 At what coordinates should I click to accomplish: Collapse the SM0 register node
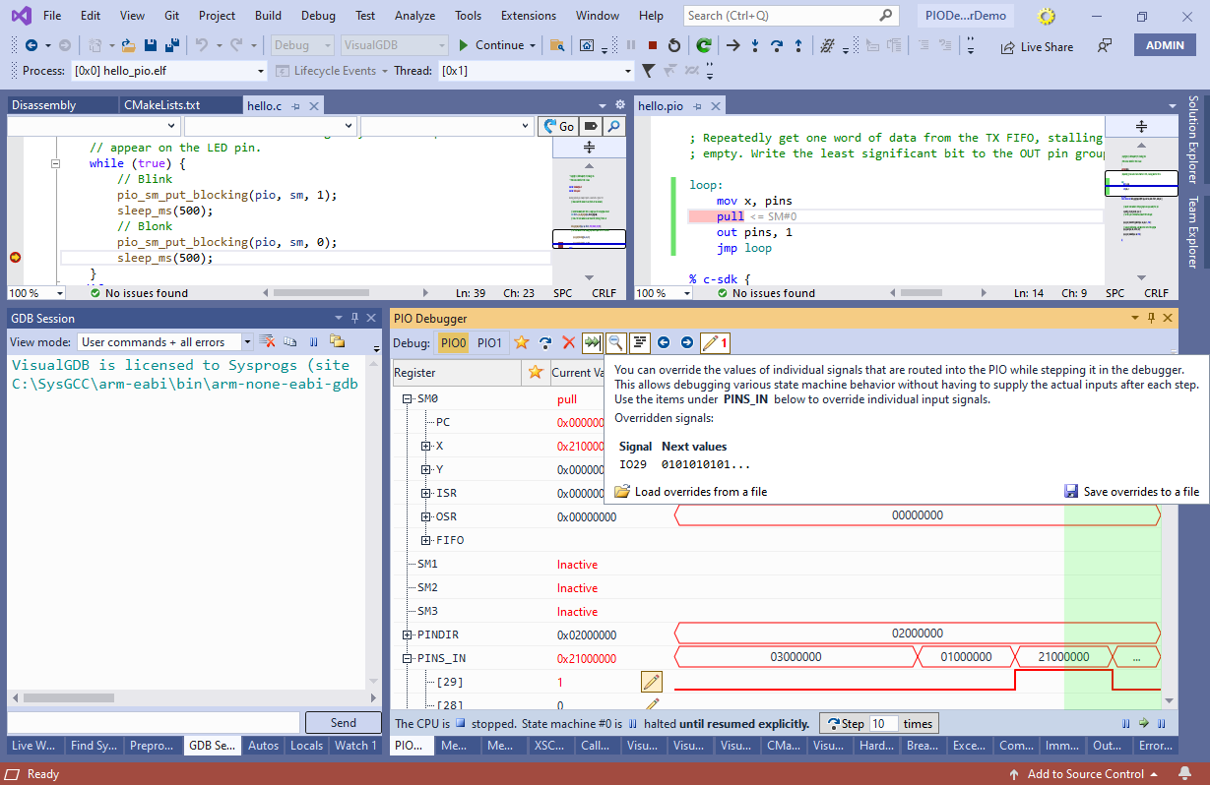point(408,399)
